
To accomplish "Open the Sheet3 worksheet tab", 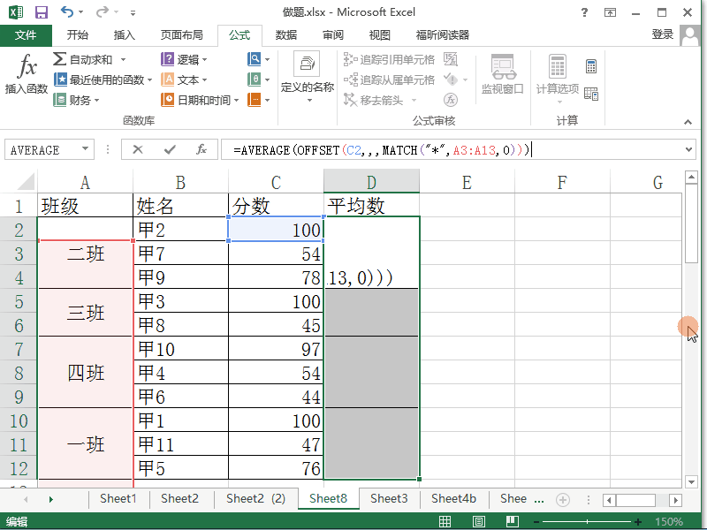I will pos(389,498).
